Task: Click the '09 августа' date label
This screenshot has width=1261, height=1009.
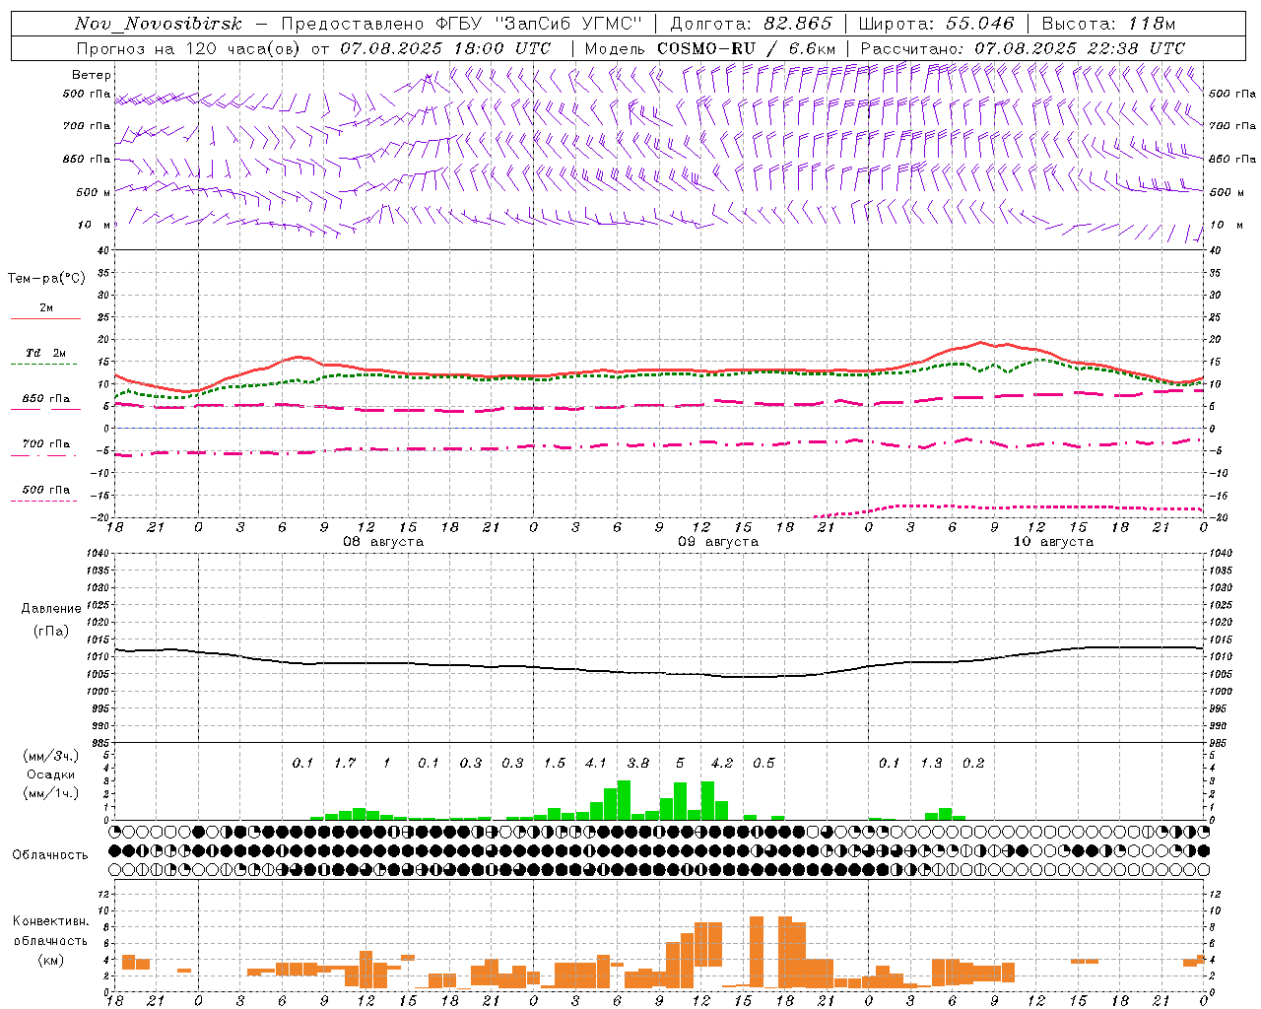Action: (x=718, y=542)
